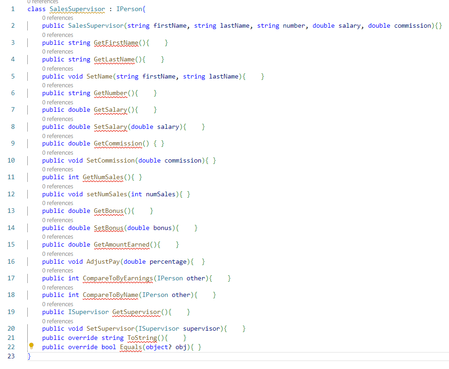Viewport: 449px width, 369px height.
Task: Click line number 10 in the gutter
Action: [x=11, y=160]
